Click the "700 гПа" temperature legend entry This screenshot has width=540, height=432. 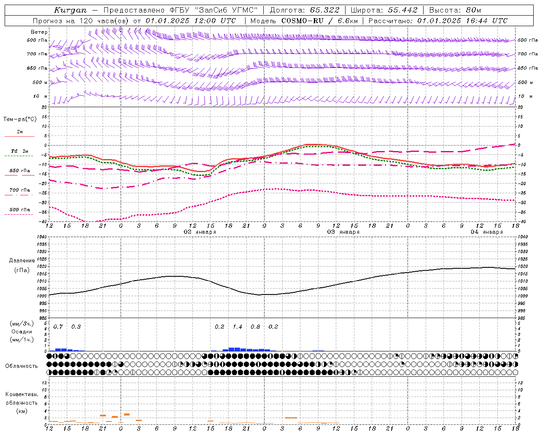coord(20,190)
